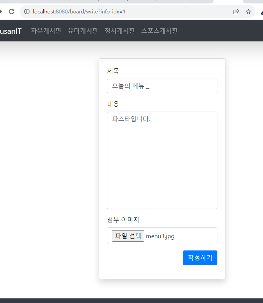Focus the 내용 content textarea
Screen dimensions: 263x303
162,160
